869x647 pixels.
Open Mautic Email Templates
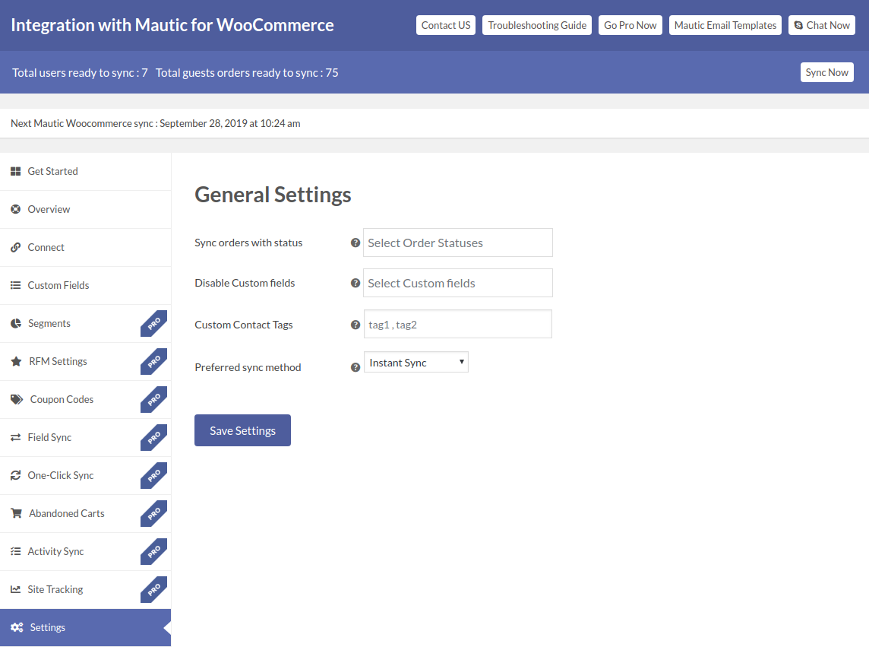(725, 25)
